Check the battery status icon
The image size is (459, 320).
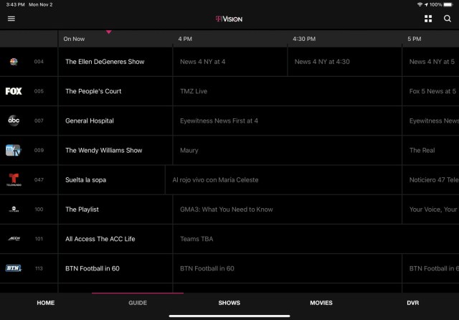448,4
